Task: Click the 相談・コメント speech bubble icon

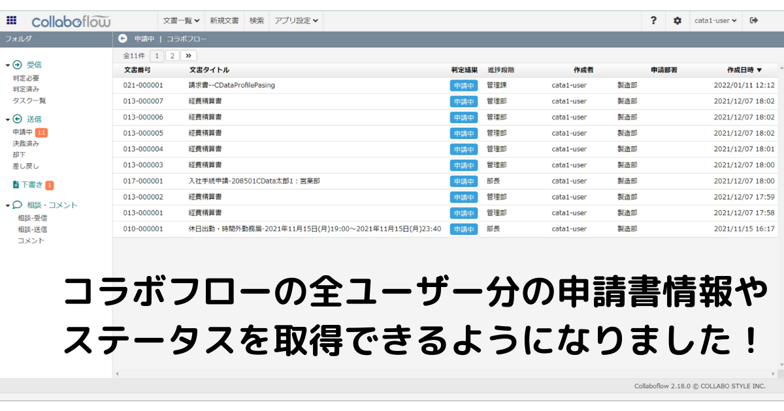Action: [18, 205]
